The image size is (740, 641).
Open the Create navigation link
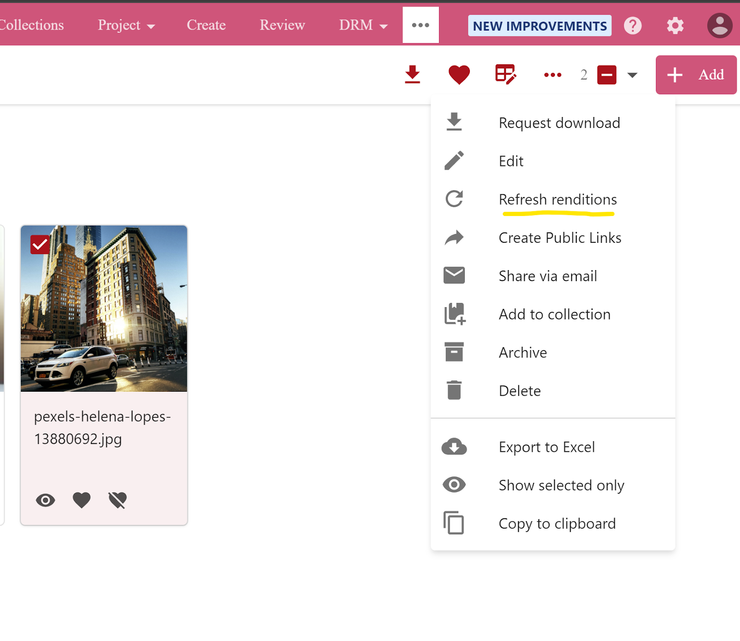[x=206, y=25]
